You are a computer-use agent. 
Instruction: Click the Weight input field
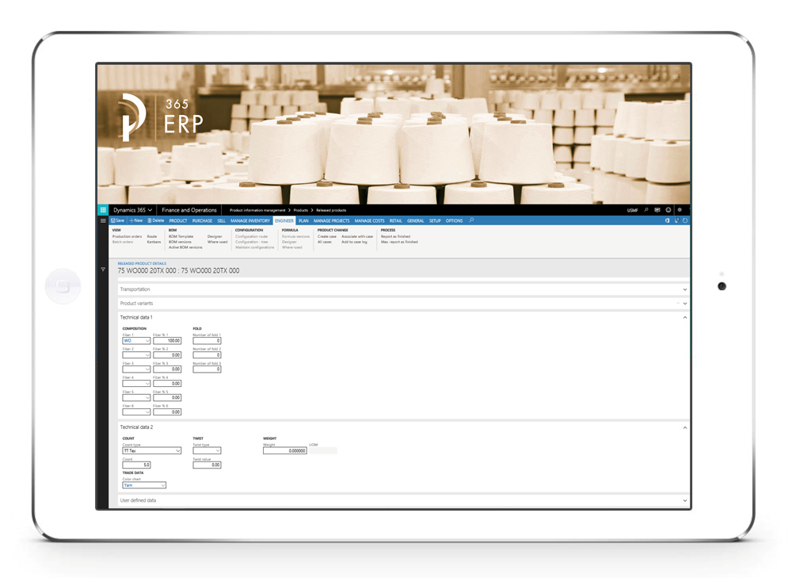tap(285, 450)
